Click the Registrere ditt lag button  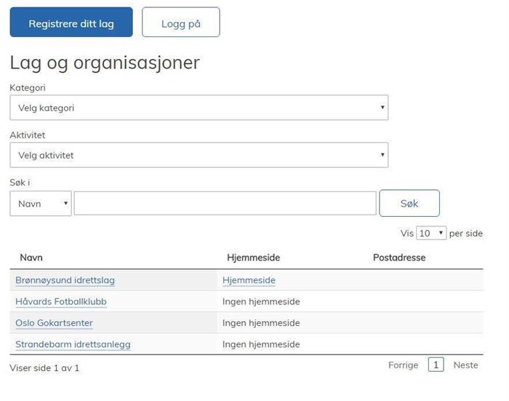pos(71,22)
